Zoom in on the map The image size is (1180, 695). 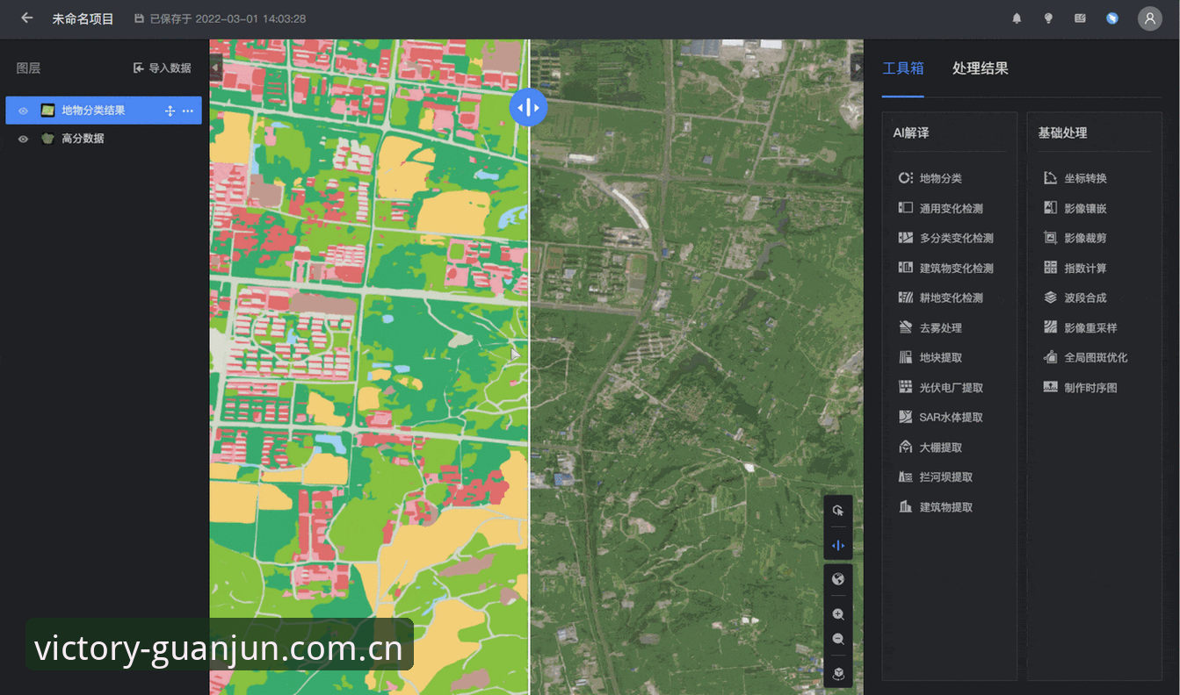tap(838, 614)
